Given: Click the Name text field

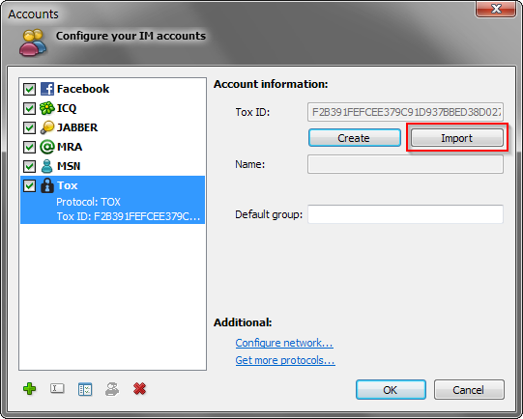Looking at the screenshot, I should coord(405,164).
